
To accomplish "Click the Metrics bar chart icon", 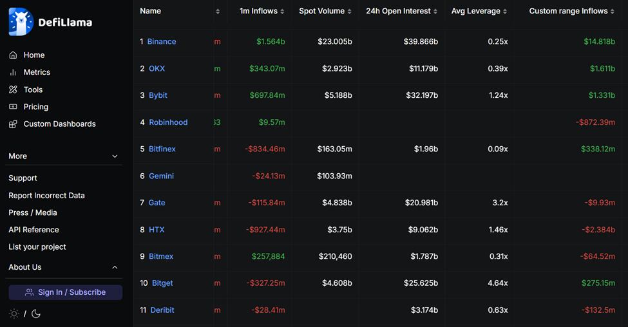I will point(13,73).
